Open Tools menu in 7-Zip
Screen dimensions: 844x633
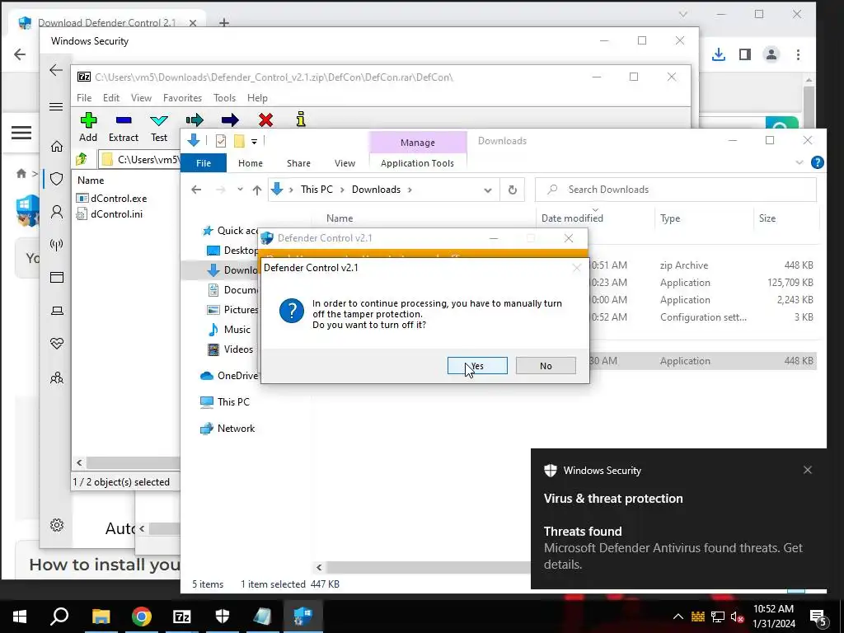tap(224, 98)
